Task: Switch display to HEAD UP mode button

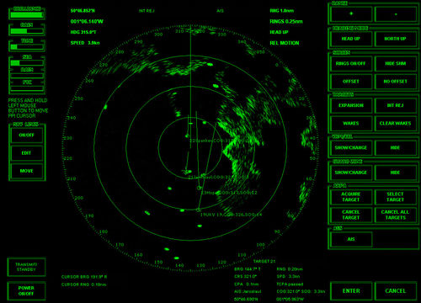Action: [x=351, y=39]
